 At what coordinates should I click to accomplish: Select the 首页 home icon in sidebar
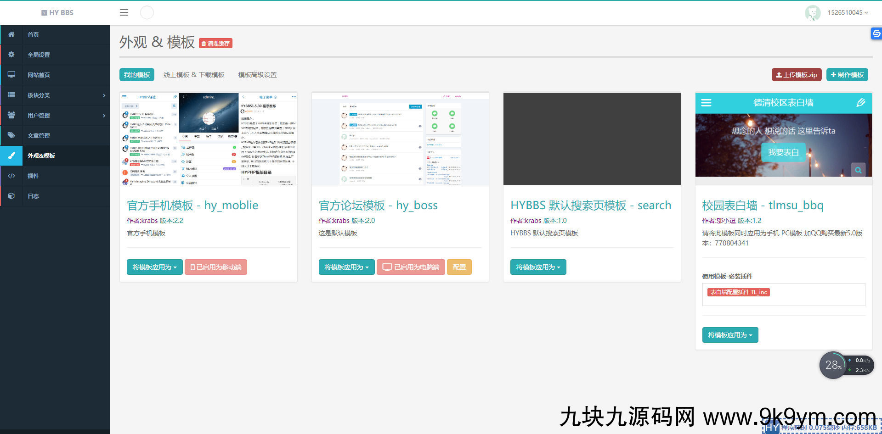tap(11, 34)
